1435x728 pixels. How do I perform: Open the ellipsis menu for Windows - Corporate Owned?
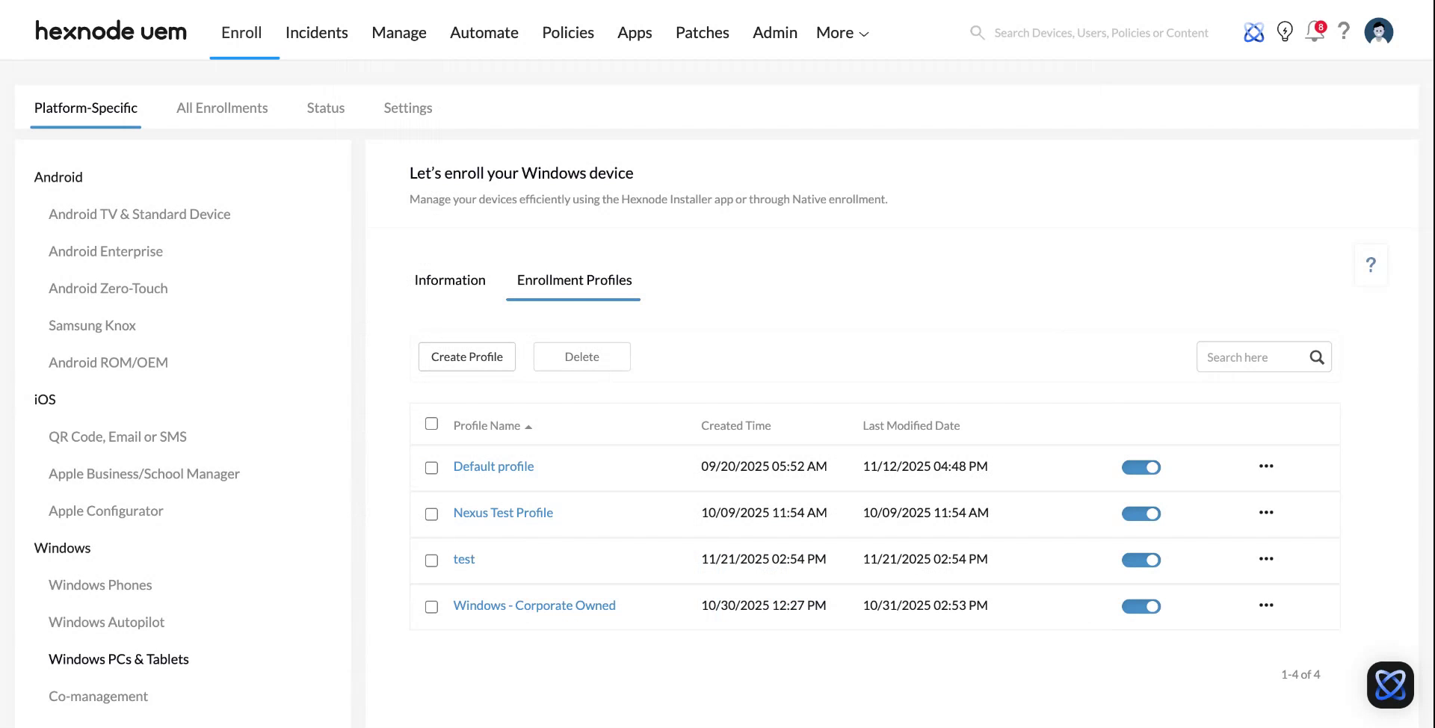pyautogui.click(x=1266, y=605)
